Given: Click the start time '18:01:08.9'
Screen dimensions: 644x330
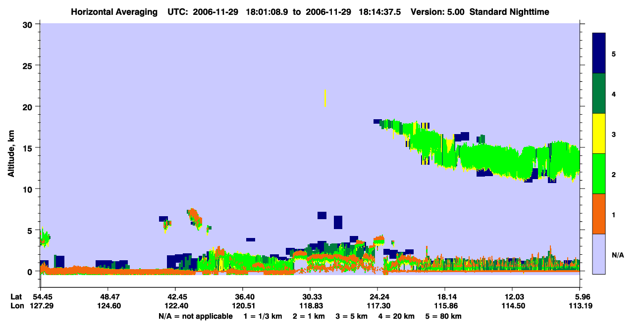Looking at the screenshot, I should (x=268, y=11).
